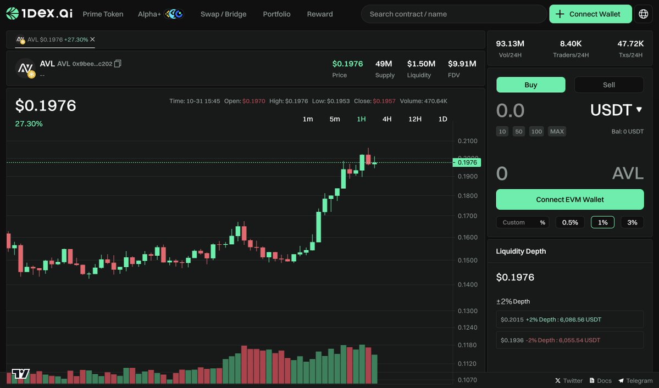This screenshot has height=388, width=659.
Task: Open Twitter via the X footer icon
Action: 558,380
